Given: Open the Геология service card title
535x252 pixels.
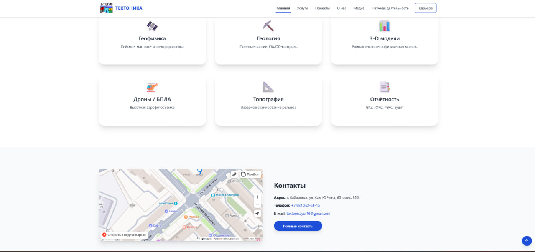Looking at the screenshot, I should coord(268,38).
